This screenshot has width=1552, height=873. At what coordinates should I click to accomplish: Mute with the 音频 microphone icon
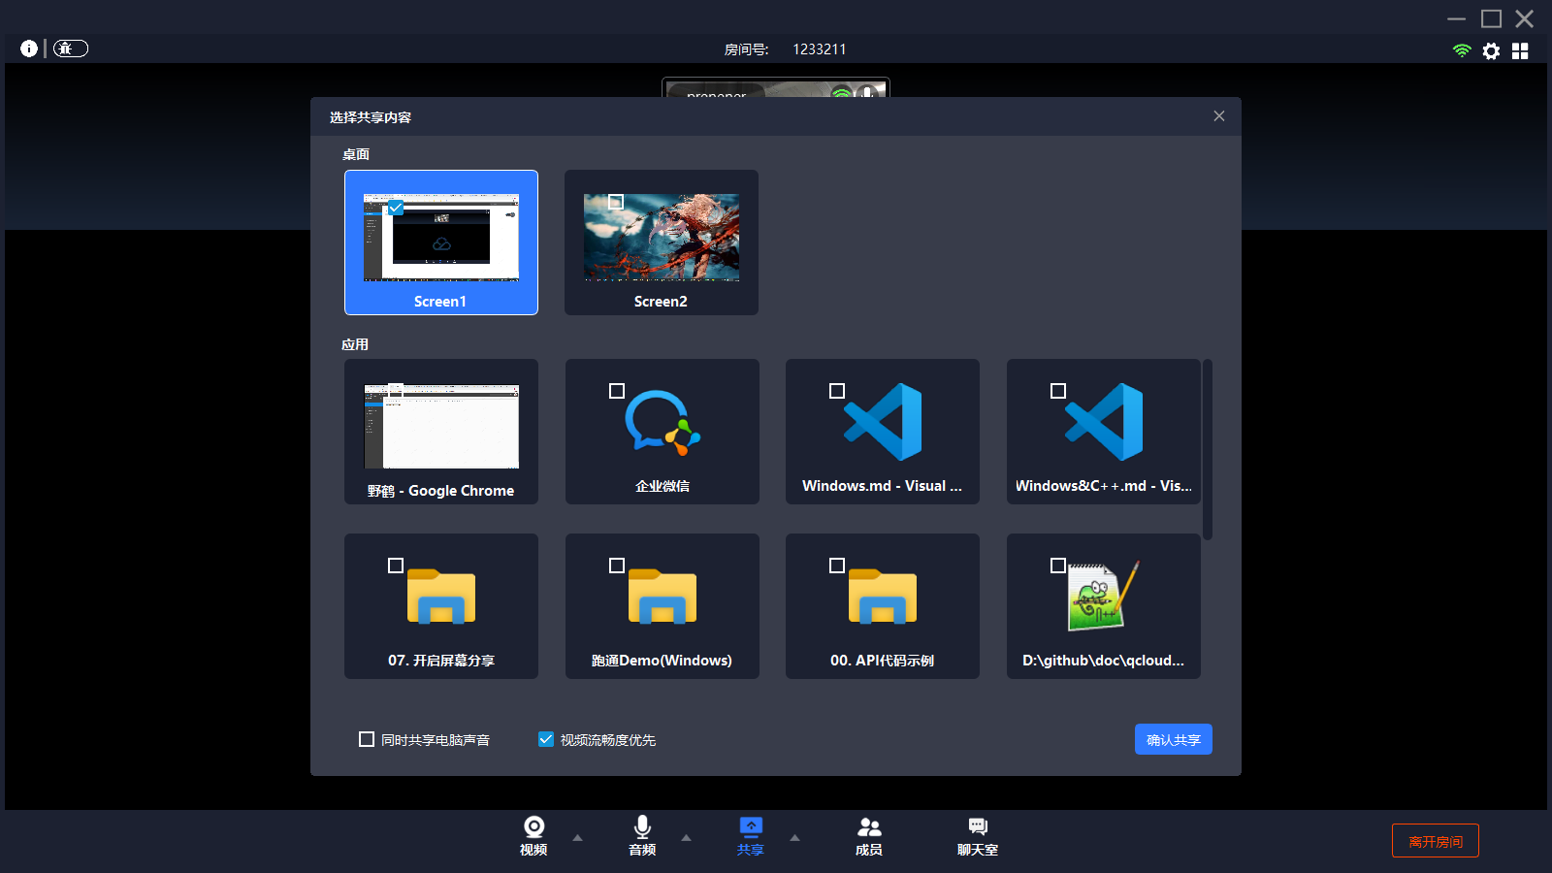point(642,826)
